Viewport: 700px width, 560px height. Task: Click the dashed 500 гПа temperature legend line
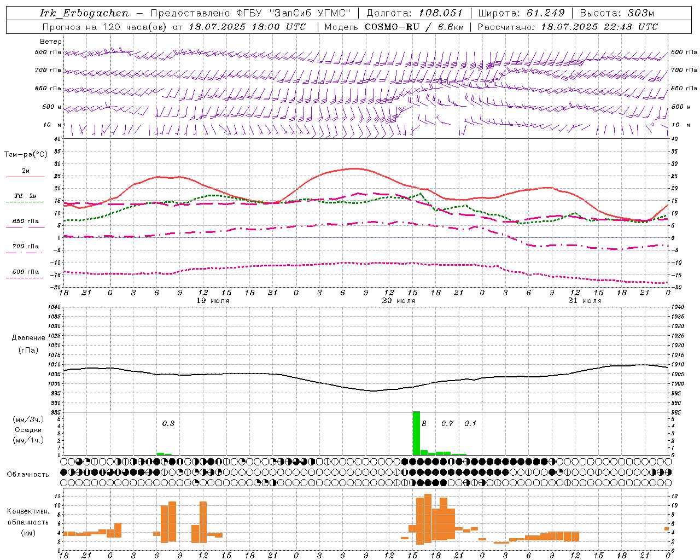click(24, 278)
